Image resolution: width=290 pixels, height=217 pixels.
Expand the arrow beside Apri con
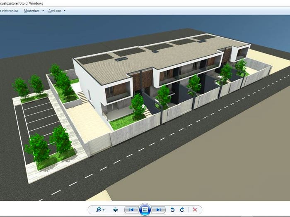pos(65,10)
